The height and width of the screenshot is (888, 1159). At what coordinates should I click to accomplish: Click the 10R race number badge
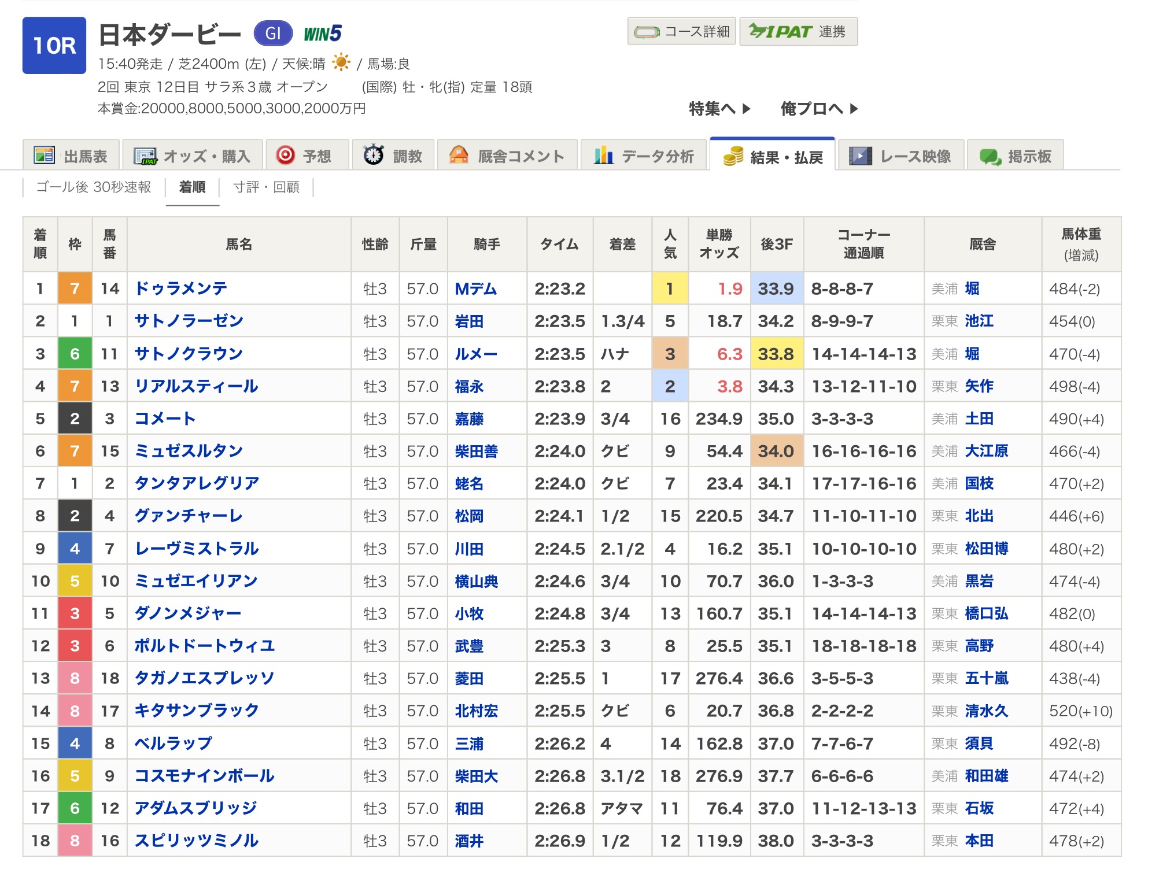pyautogui.click(x=54, y=45)
